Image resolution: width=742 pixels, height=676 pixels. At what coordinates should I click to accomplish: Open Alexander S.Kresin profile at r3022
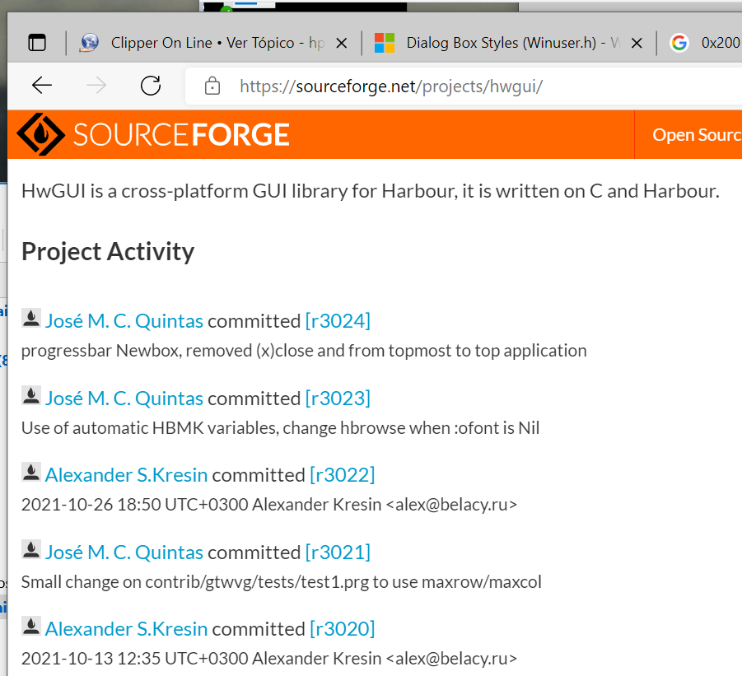(126, 474)
